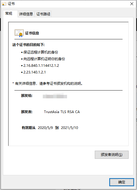Click the expiry date 2021/5/10
This screenshot has width=137, height=190.
(x=70, y=128)
